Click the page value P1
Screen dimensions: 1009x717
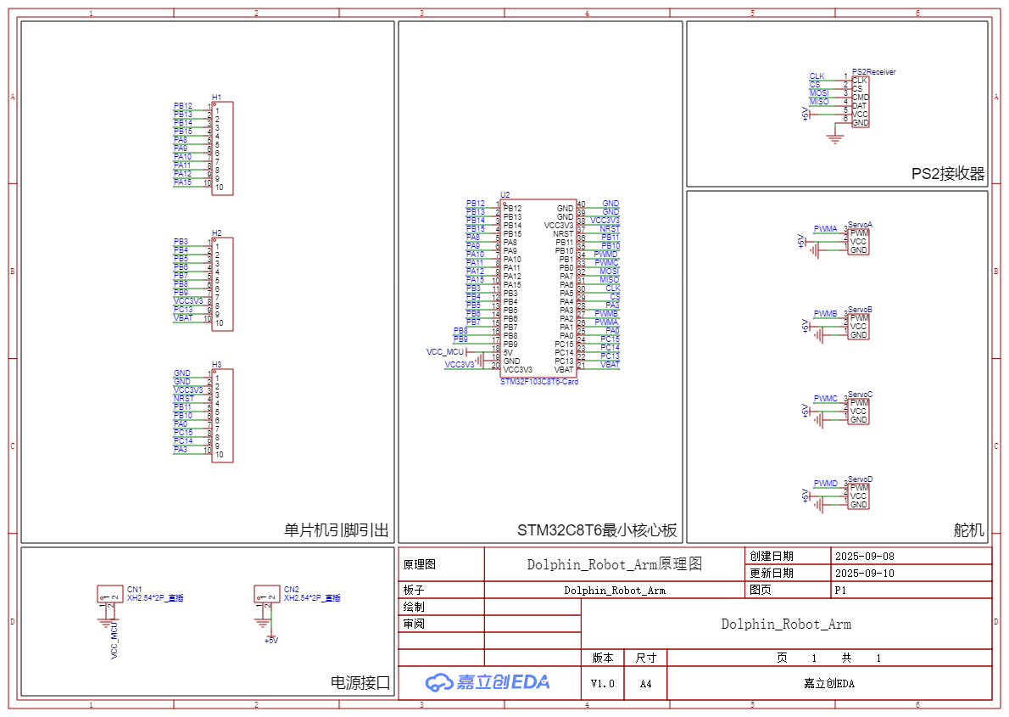pyautogui.click(x=840, y=590)
